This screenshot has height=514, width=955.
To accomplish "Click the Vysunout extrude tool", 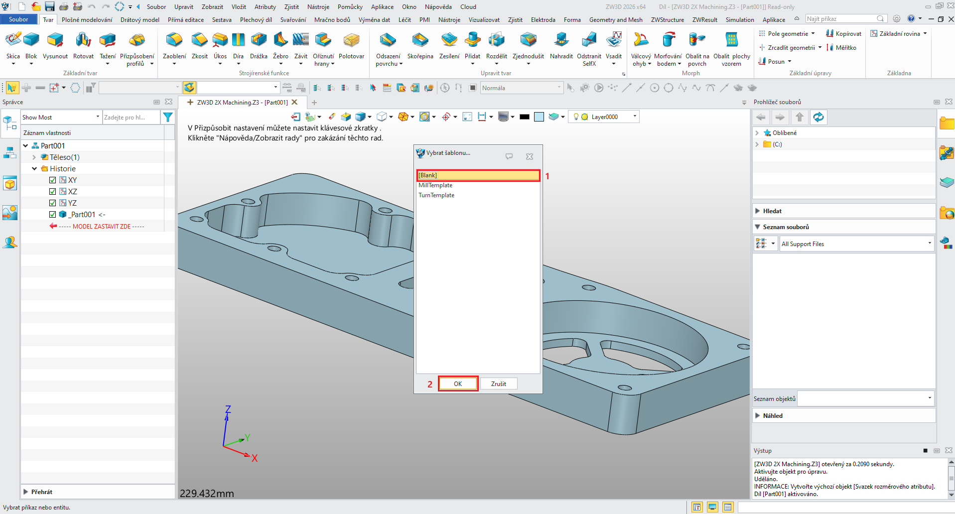I will point(55,46).
